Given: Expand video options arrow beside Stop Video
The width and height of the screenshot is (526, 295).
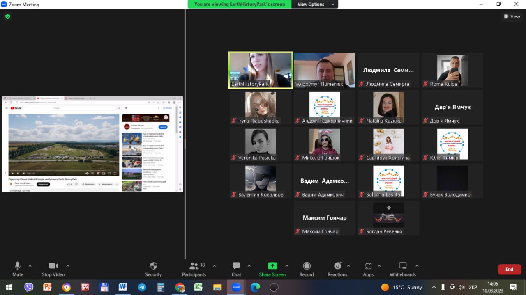Looking at the screenshot, I should click(x=68, y=265).
